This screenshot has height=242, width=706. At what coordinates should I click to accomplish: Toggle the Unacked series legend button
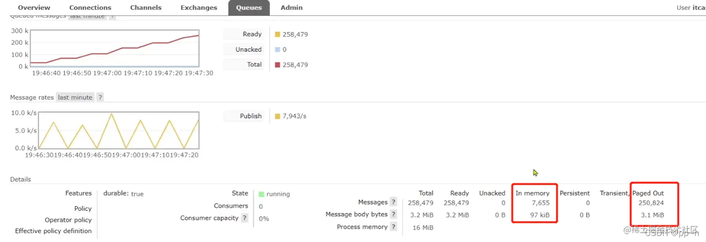pos(244,49)
